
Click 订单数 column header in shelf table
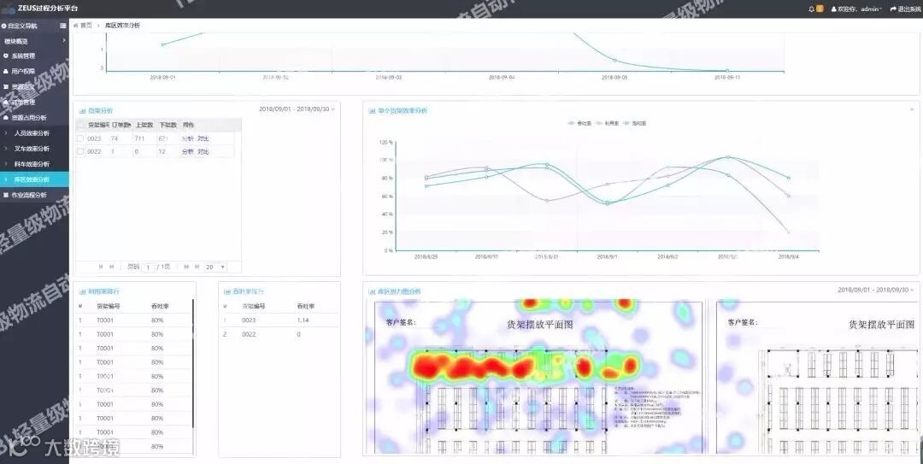[x=122, y=125]
